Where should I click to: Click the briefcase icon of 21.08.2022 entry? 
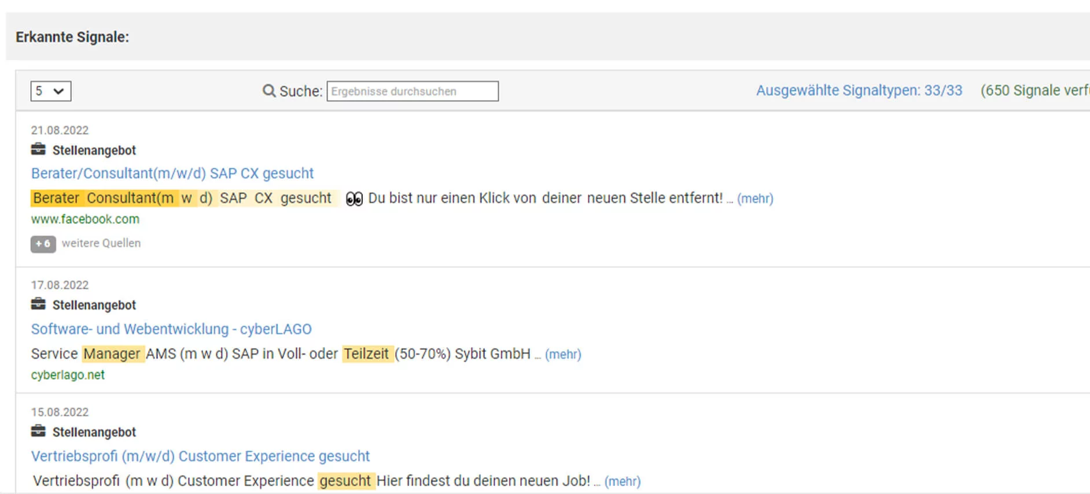[38, 149]
